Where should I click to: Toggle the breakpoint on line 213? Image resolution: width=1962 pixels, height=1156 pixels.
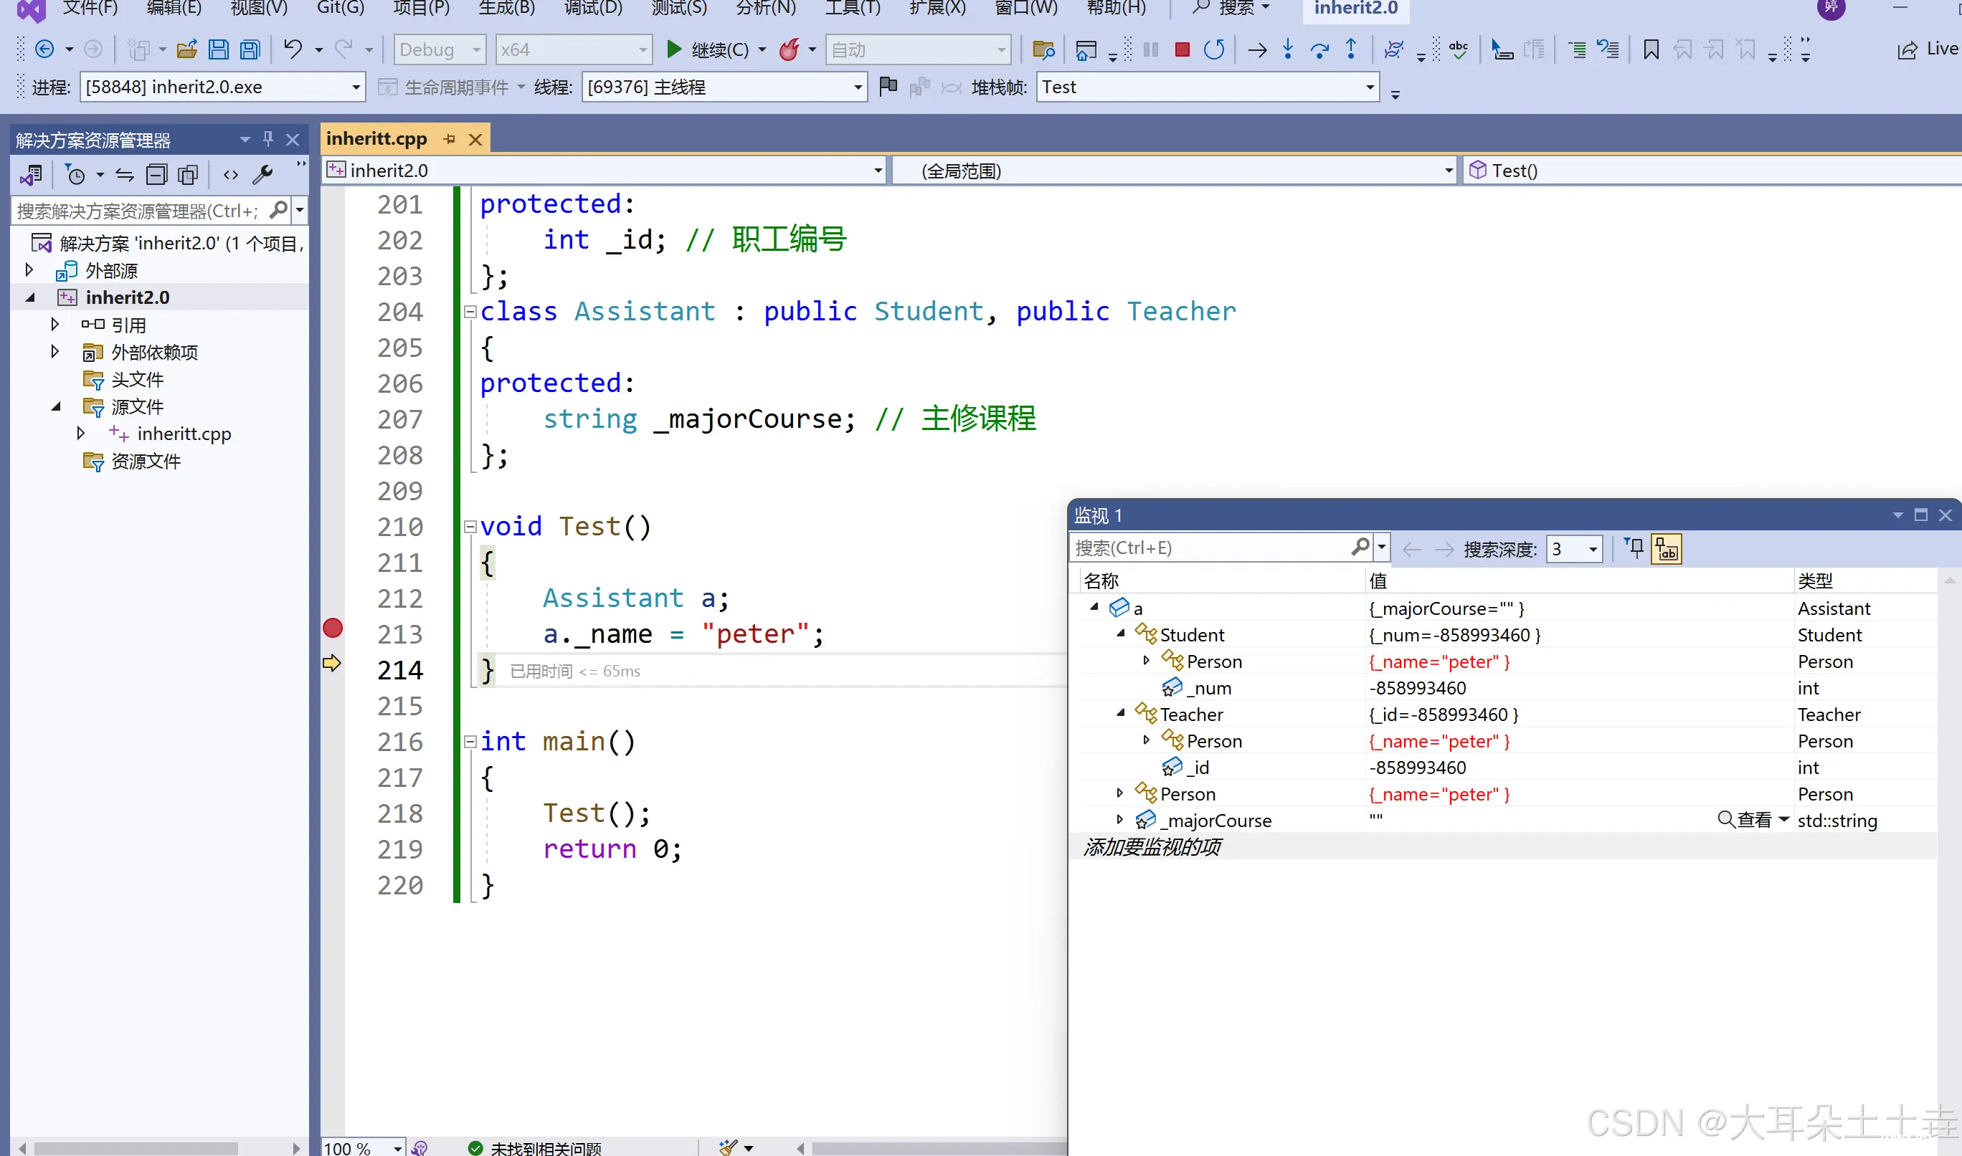coord(333,628)
